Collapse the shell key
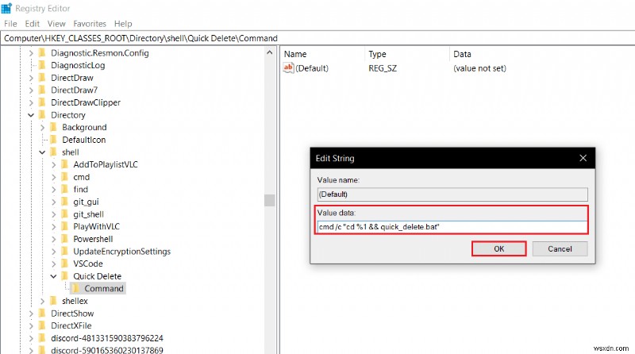635x354 pixels. pyautogui.click(x=43, y=152)
